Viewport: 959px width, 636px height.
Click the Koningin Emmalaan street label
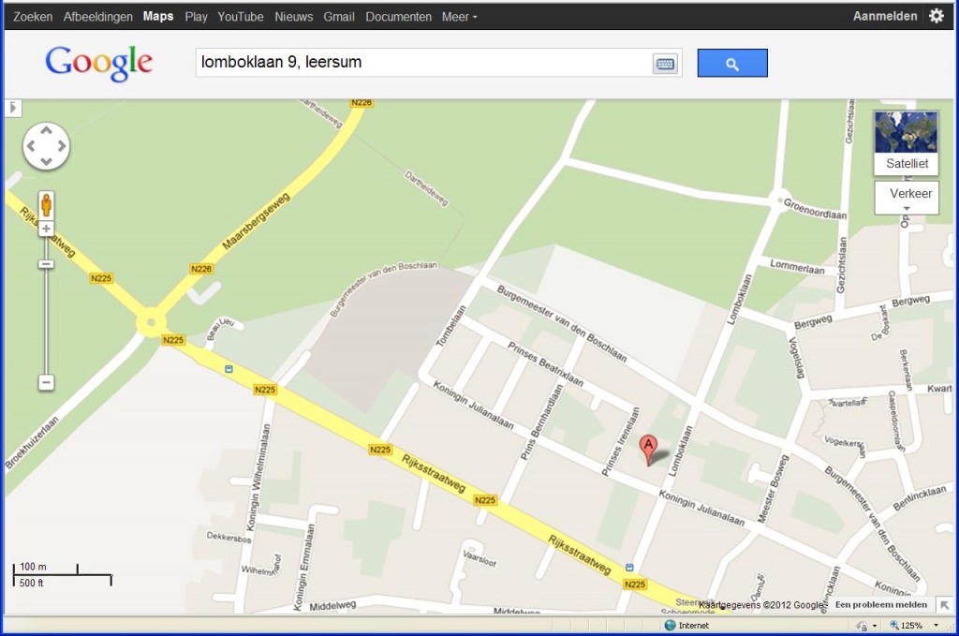303,567
